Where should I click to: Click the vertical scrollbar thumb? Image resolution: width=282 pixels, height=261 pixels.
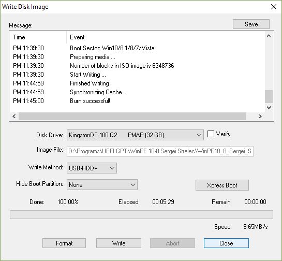point(269,96)
